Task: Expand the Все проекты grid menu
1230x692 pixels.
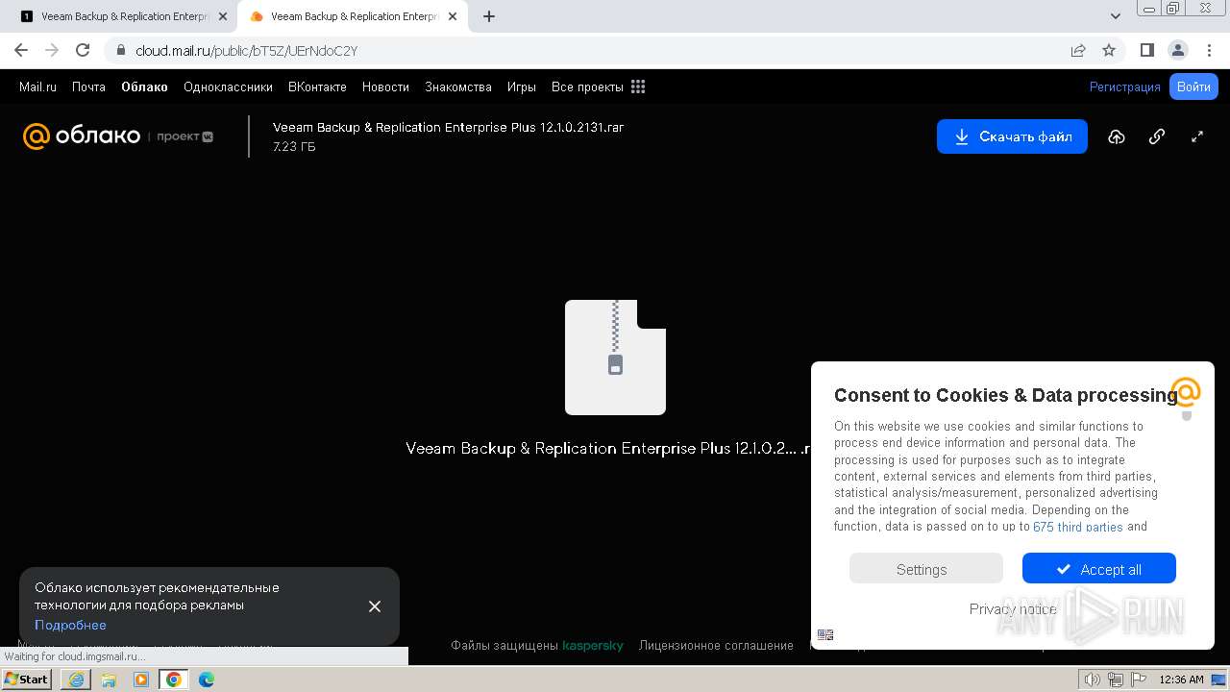Action: point(598,86)
